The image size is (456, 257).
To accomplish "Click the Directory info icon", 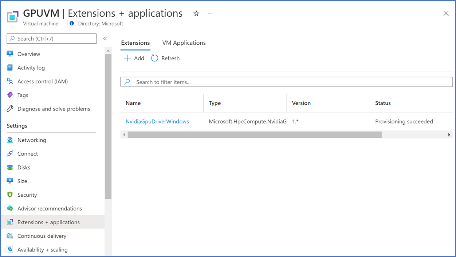I will point(72,24).
